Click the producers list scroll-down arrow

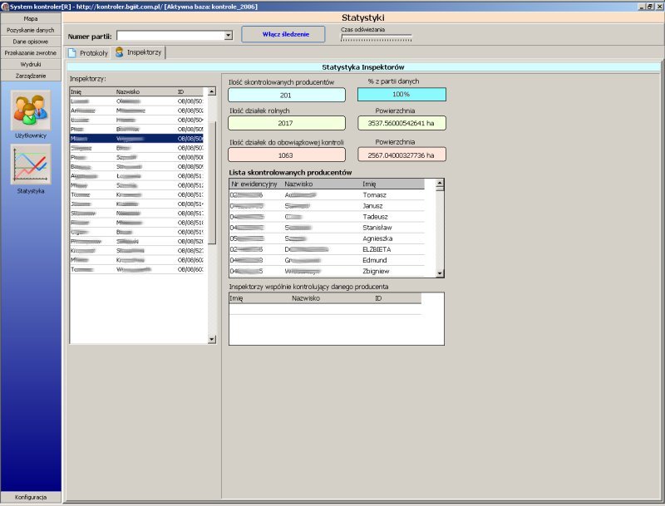(x=440, y=273)
